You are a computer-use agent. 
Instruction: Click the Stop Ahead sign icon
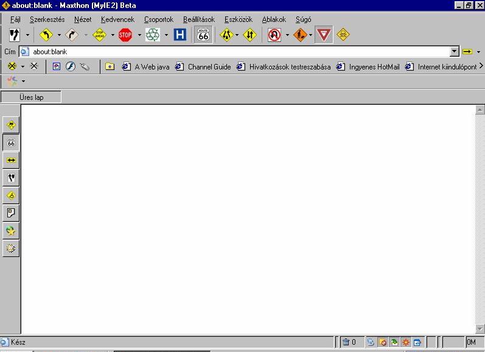pos(99,35)
